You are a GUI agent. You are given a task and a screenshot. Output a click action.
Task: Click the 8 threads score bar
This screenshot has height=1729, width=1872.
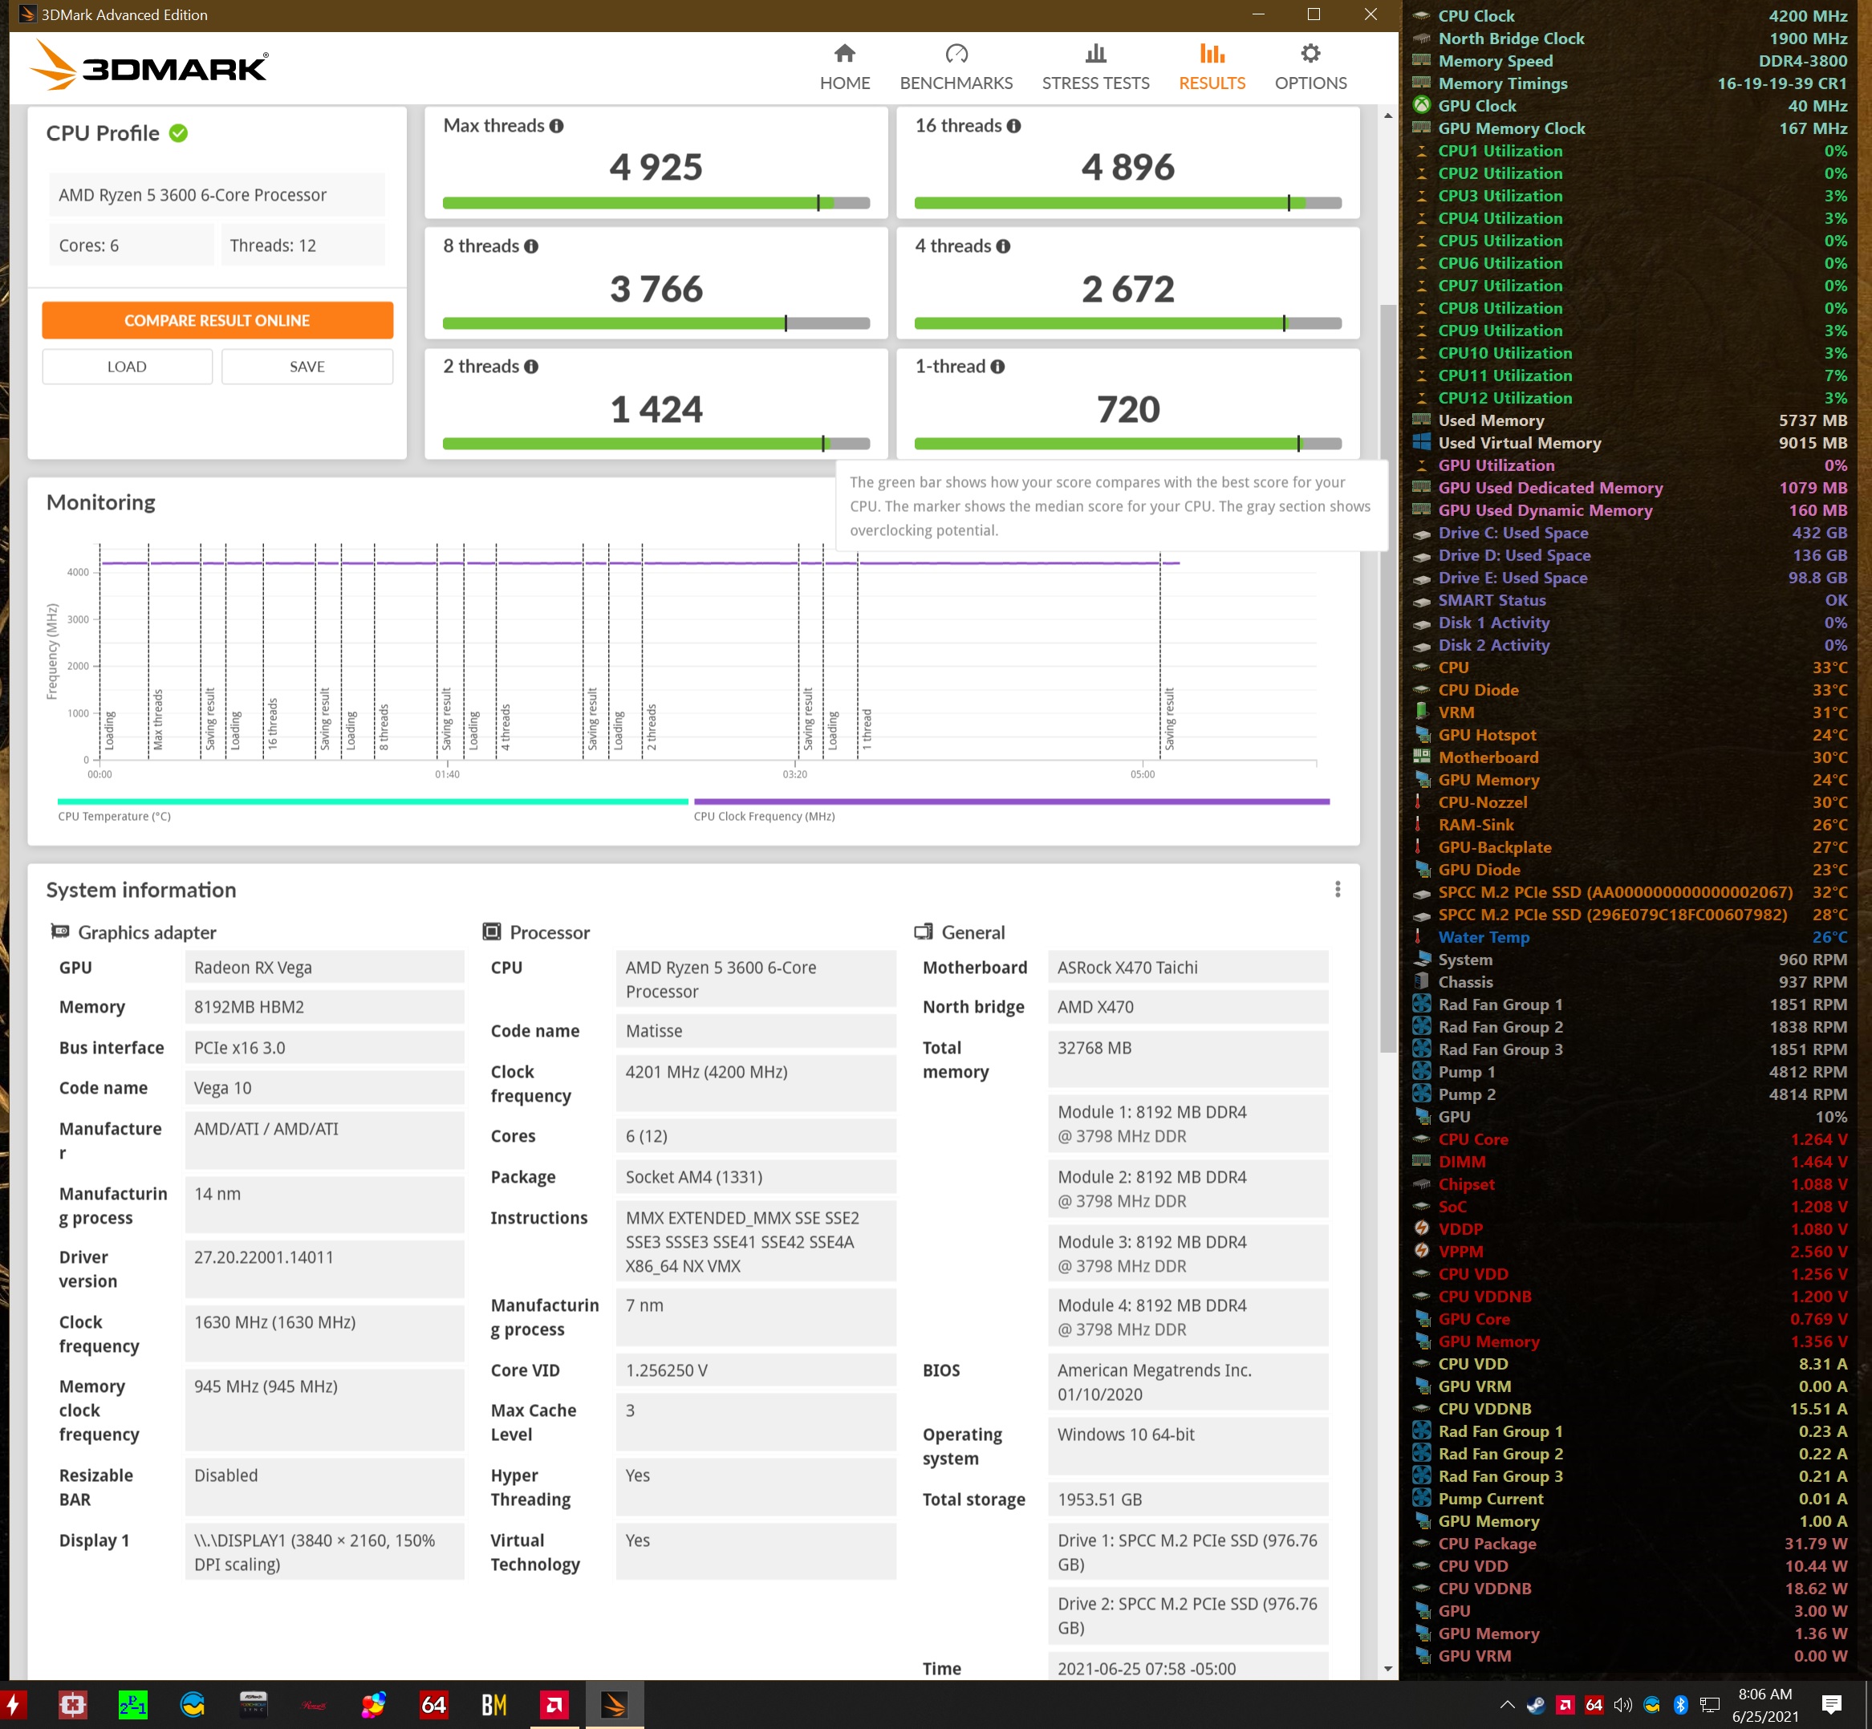tap(656, 323)
